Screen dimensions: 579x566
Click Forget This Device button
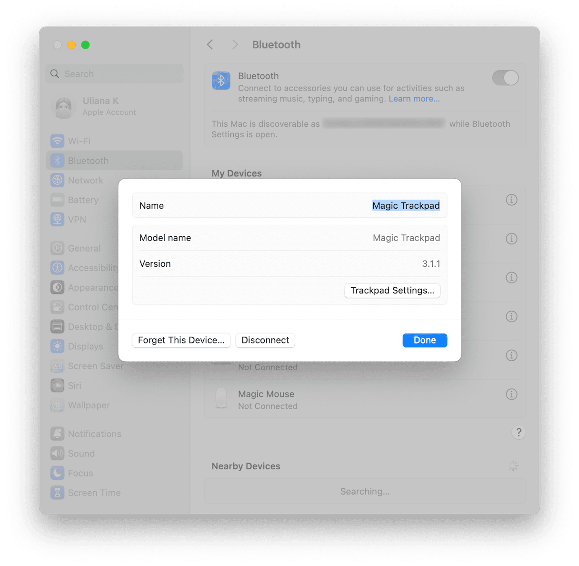click(181, 340)
